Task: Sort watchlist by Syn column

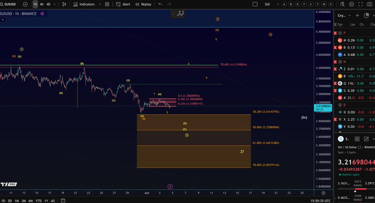Action: tap(340, 25)
